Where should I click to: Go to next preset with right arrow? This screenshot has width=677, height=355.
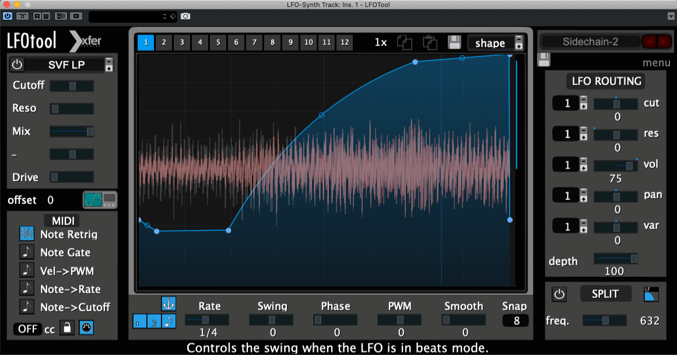[664, 41]
